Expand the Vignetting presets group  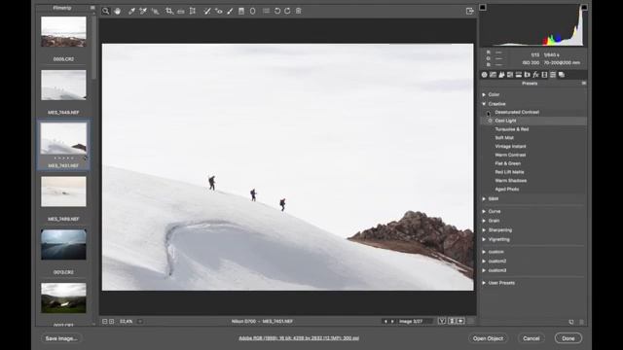coord(484,240)
